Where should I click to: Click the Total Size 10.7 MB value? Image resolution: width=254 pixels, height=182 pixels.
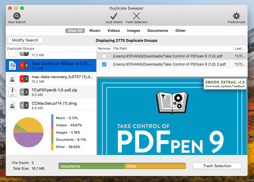38,168
